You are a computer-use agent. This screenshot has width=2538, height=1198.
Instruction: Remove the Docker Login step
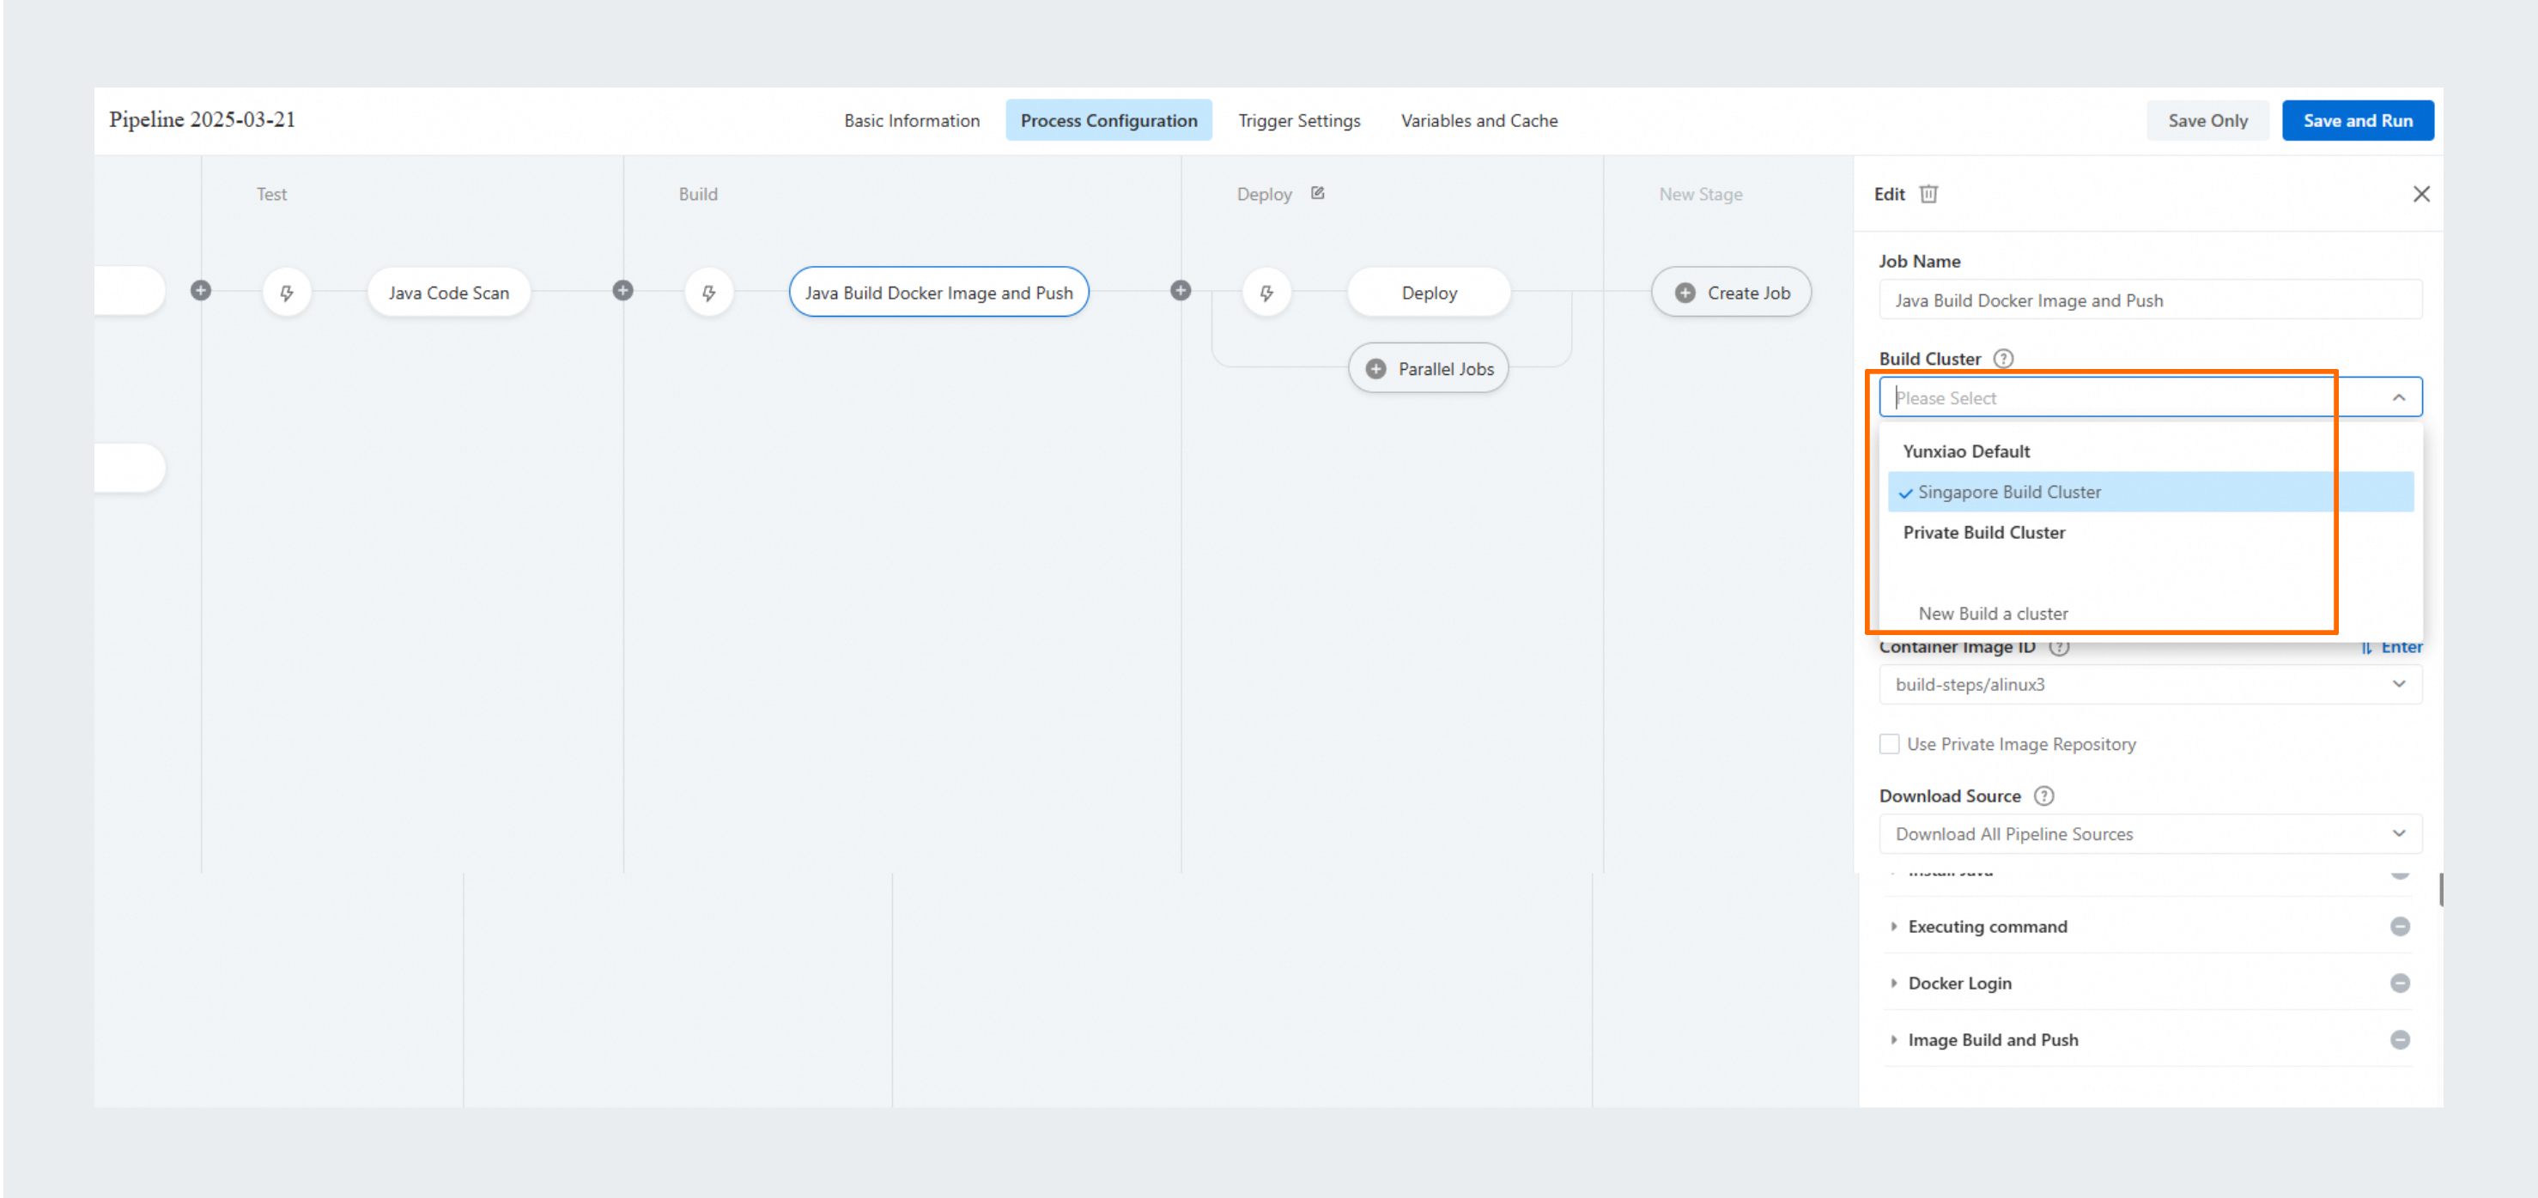pyautogui.click(x=2400, y=983)
